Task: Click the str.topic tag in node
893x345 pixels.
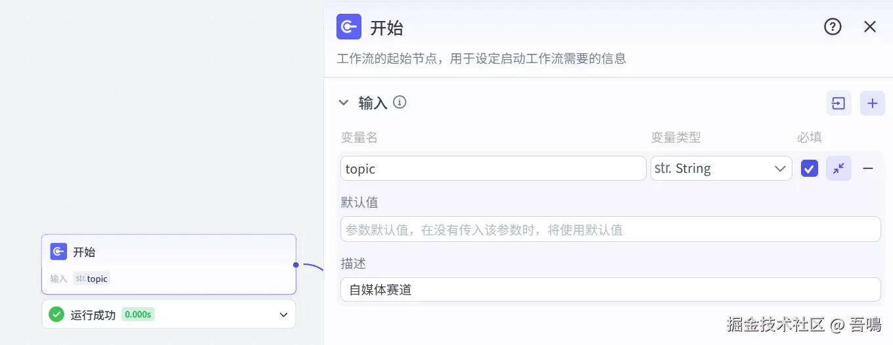Action: 91,279
